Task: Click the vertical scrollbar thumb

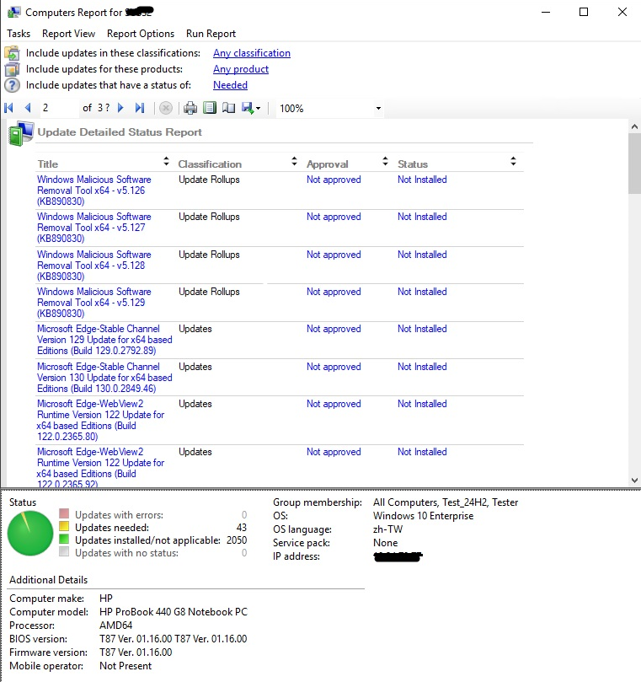Action: tap(634, 164)
